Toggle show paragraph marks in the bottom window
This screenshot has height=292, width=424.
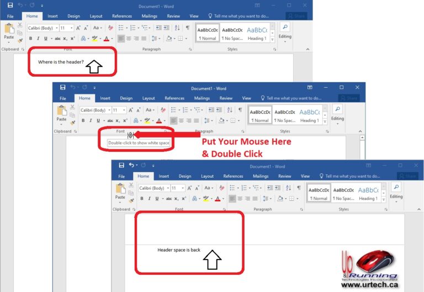tap(298, 188)
